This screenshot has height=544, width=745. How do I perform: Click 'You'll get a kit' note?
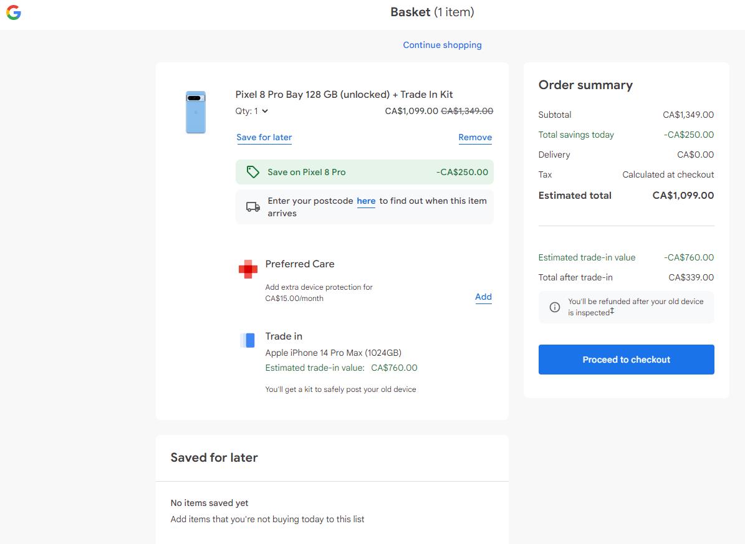click(340, 389)
